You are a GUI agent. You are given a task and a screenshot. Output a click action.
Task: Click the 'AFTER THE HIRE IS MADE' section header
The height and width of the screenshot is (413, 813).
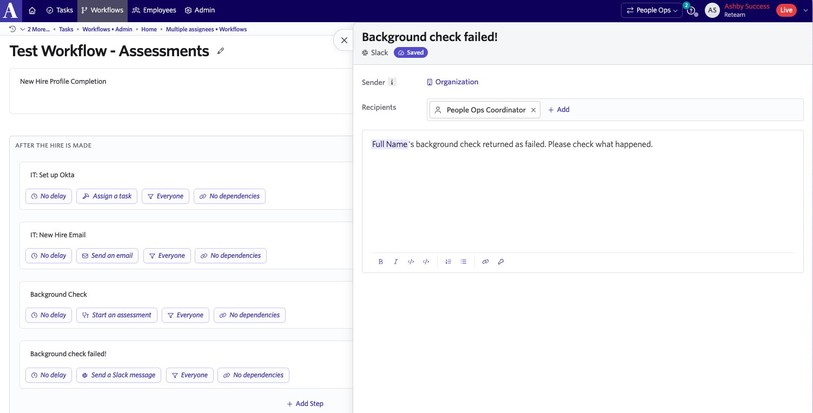pos(53,145)
